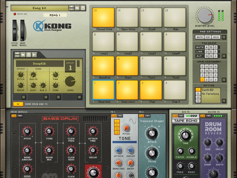237x178 pixels.
Task: Trigger pad 3 Clap
Action: [151, 90]
